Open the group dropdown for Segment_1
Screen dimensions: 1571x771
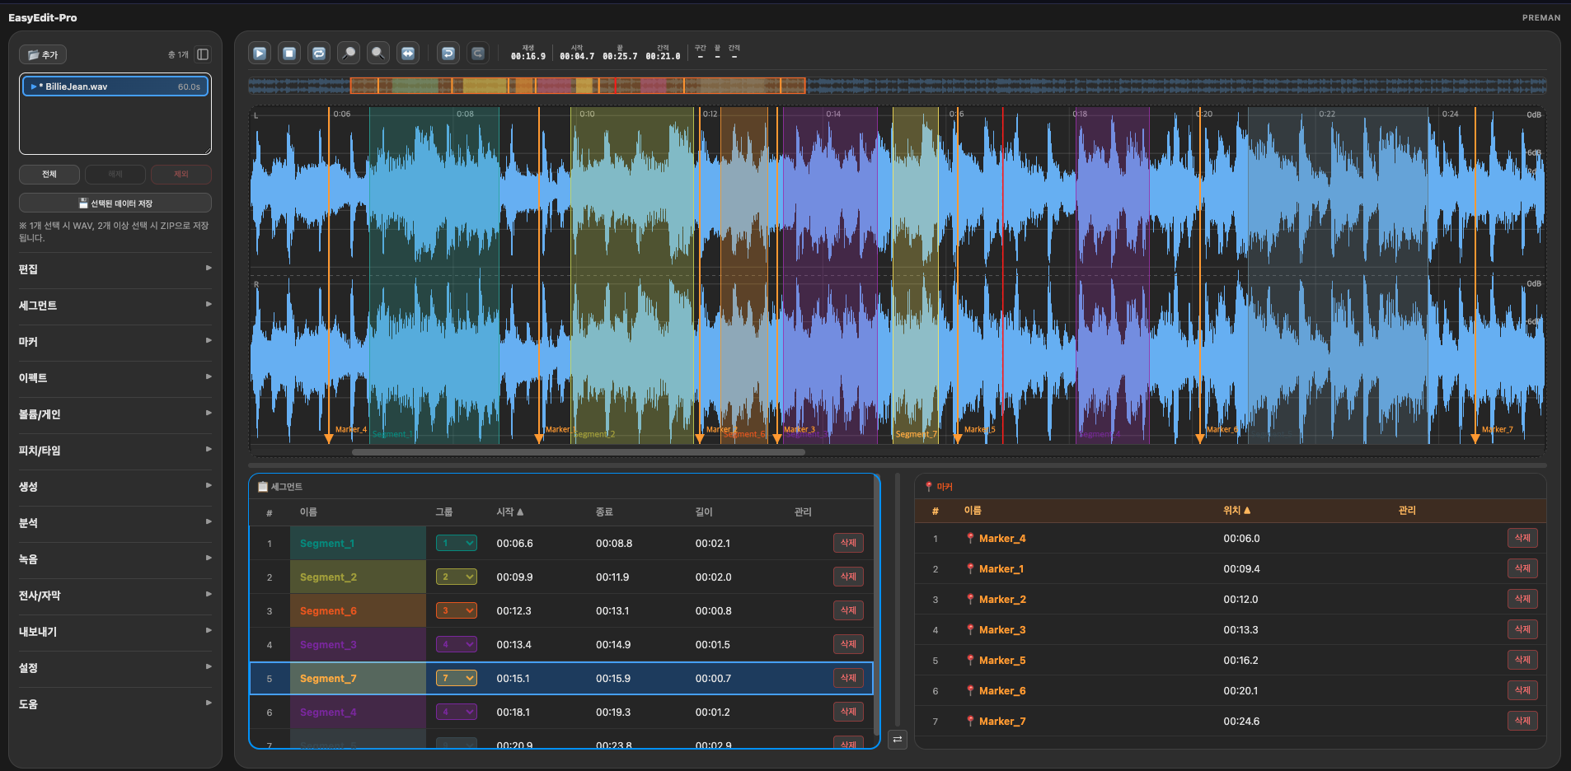click(x=457, y=544)
